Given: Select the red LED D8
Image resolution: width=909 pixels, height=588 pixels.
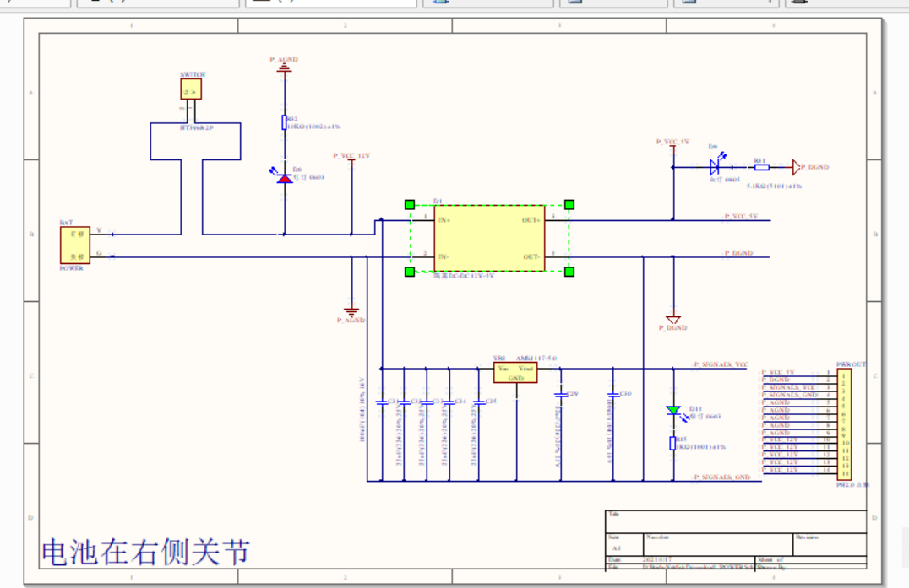Looking at the screenshot, I should click(284, 178).
